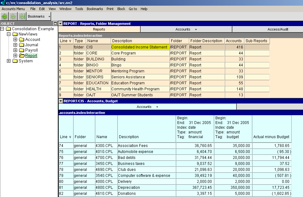Open the /REPORT/CIS window dropdown arrow
The image size is (303, 197).
click(61, 101)
